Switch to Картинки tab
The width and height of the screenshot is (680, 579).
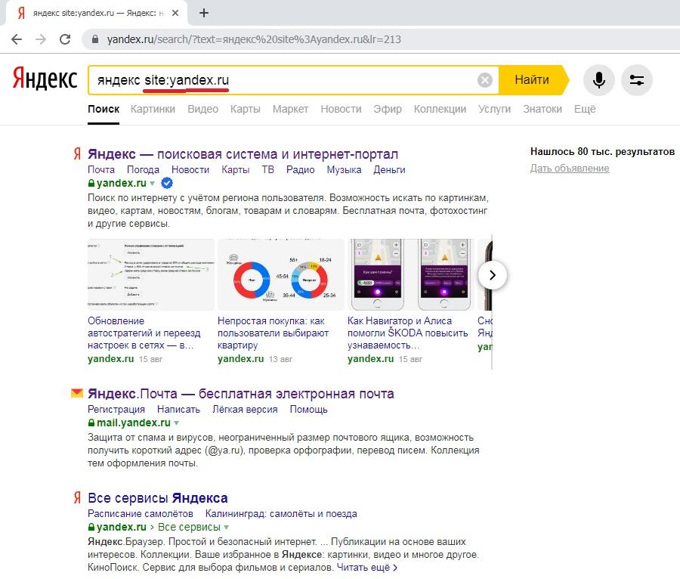pos(153,109)
